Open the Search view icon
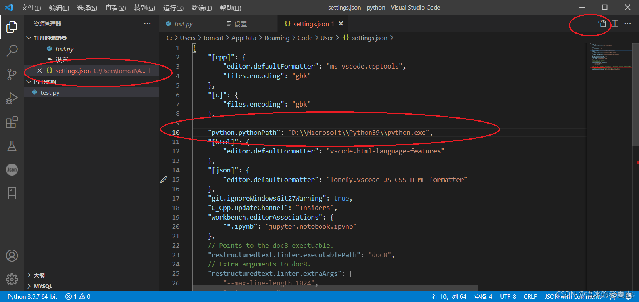The width and height of the screenshot is (639, 302). tap(12, 50)
